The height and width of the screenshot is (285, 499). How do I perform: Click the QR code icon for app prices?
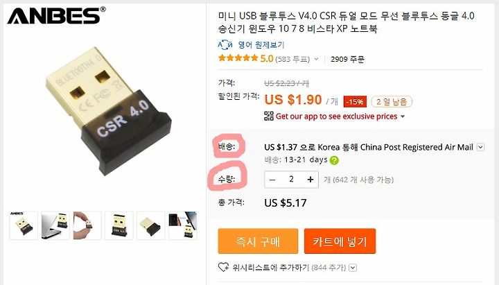pyautogui.click(x=269, y=116)
